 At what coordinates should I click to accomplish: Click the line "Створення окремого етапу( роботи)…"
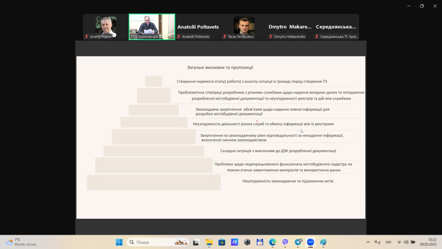[x=252, y=82]
